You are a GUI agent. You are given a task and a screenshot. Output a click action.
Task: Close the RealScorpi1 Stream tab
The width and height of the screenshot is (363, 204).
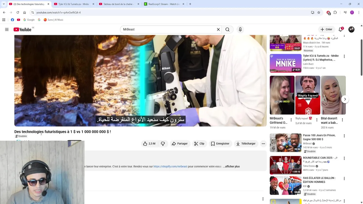tap(183, 4)
